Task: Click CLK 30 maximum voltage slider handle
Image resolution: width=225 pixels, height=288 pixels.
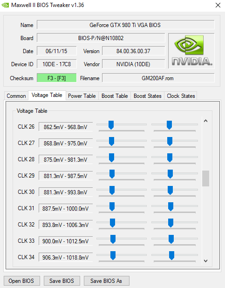Action: point(170,190)
